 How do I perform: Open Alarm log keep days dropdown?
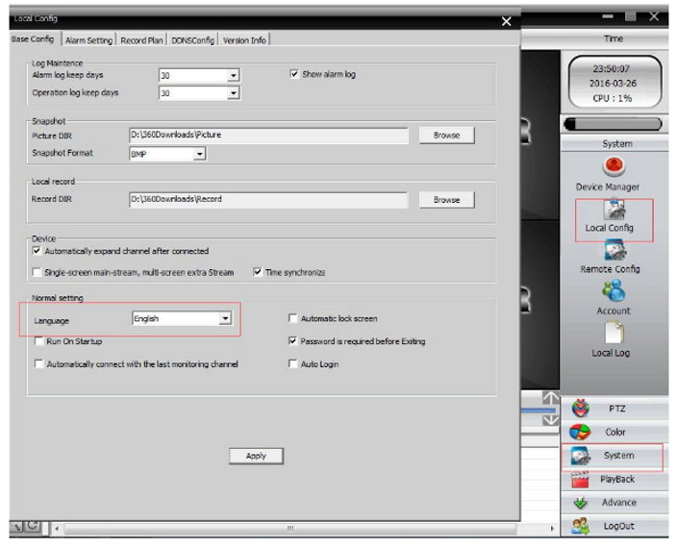(x=233, y=76)
